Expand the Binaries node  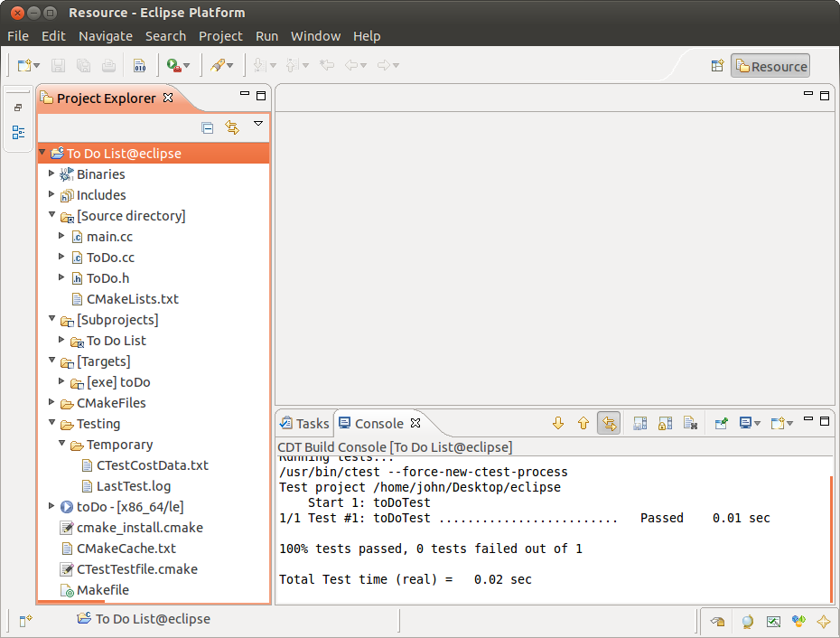[x=51, y=174]
